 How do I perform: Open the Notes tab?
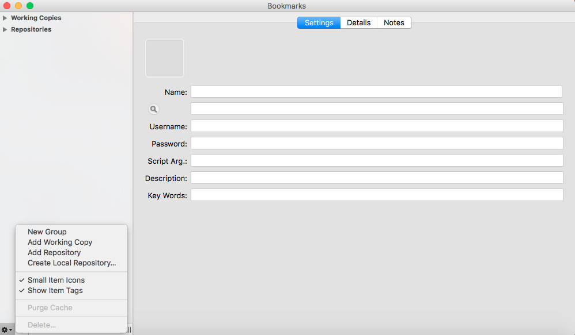coord(394,23)
